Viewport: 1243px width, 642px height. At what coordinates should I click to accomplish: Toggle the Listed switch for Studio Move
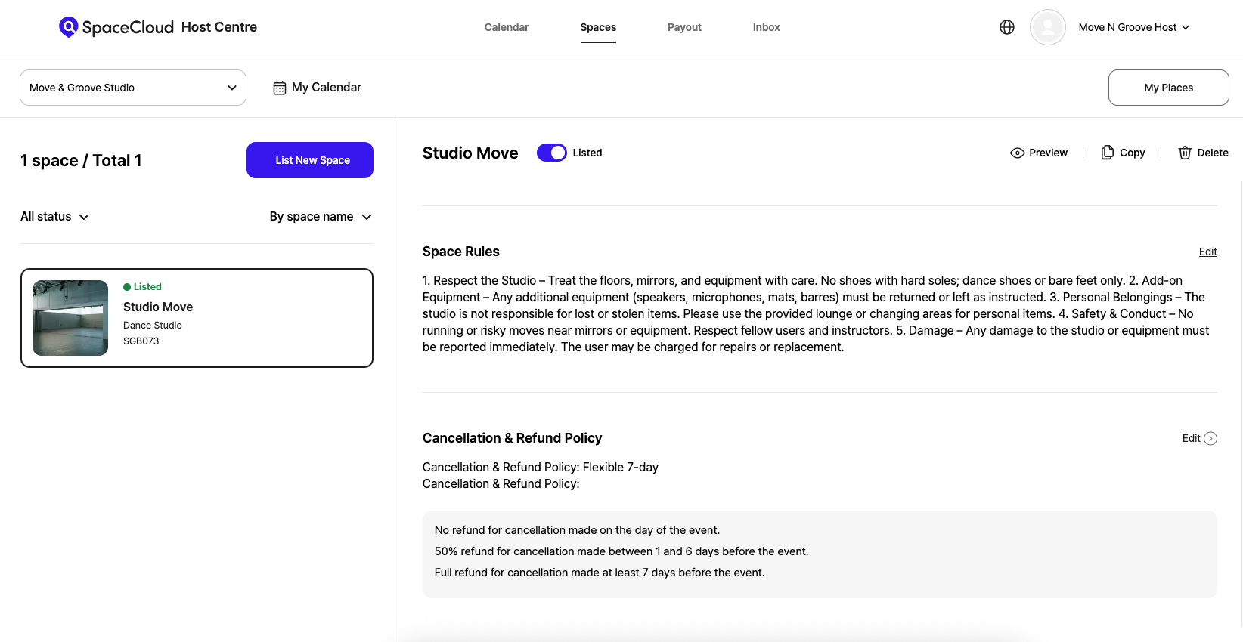552,153
